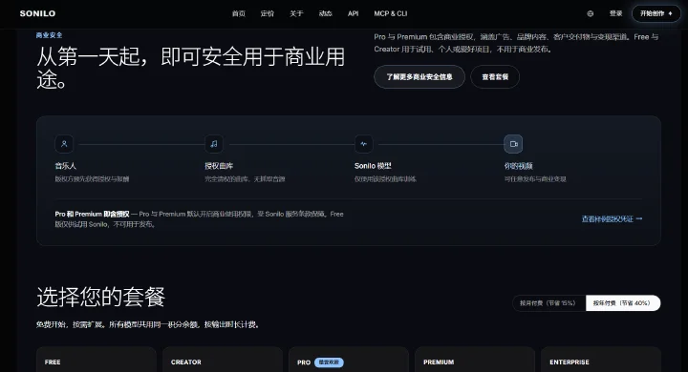The height and width of the screenshot is (372, 688).
Task: Go to the 首页 nav item
Action: point(238,13)
